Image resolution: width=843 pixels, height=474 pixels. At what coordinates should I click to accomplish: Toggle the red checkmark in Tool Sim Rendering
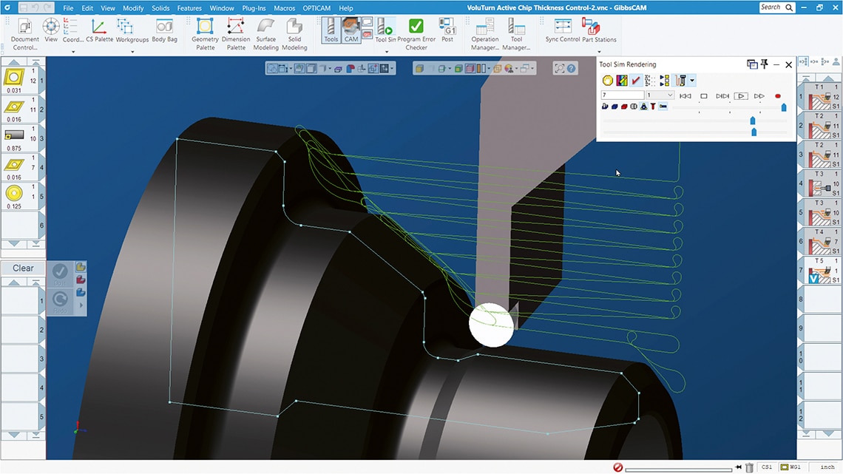click(x=636, y=80)
